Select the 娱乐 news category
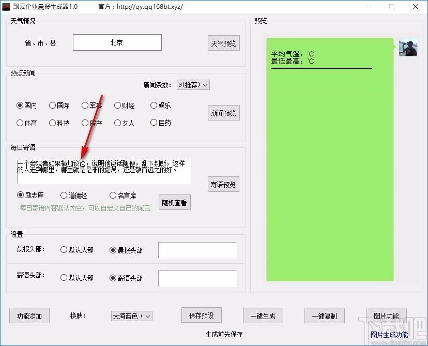This screenshot has width=428, height=346. 160,106
